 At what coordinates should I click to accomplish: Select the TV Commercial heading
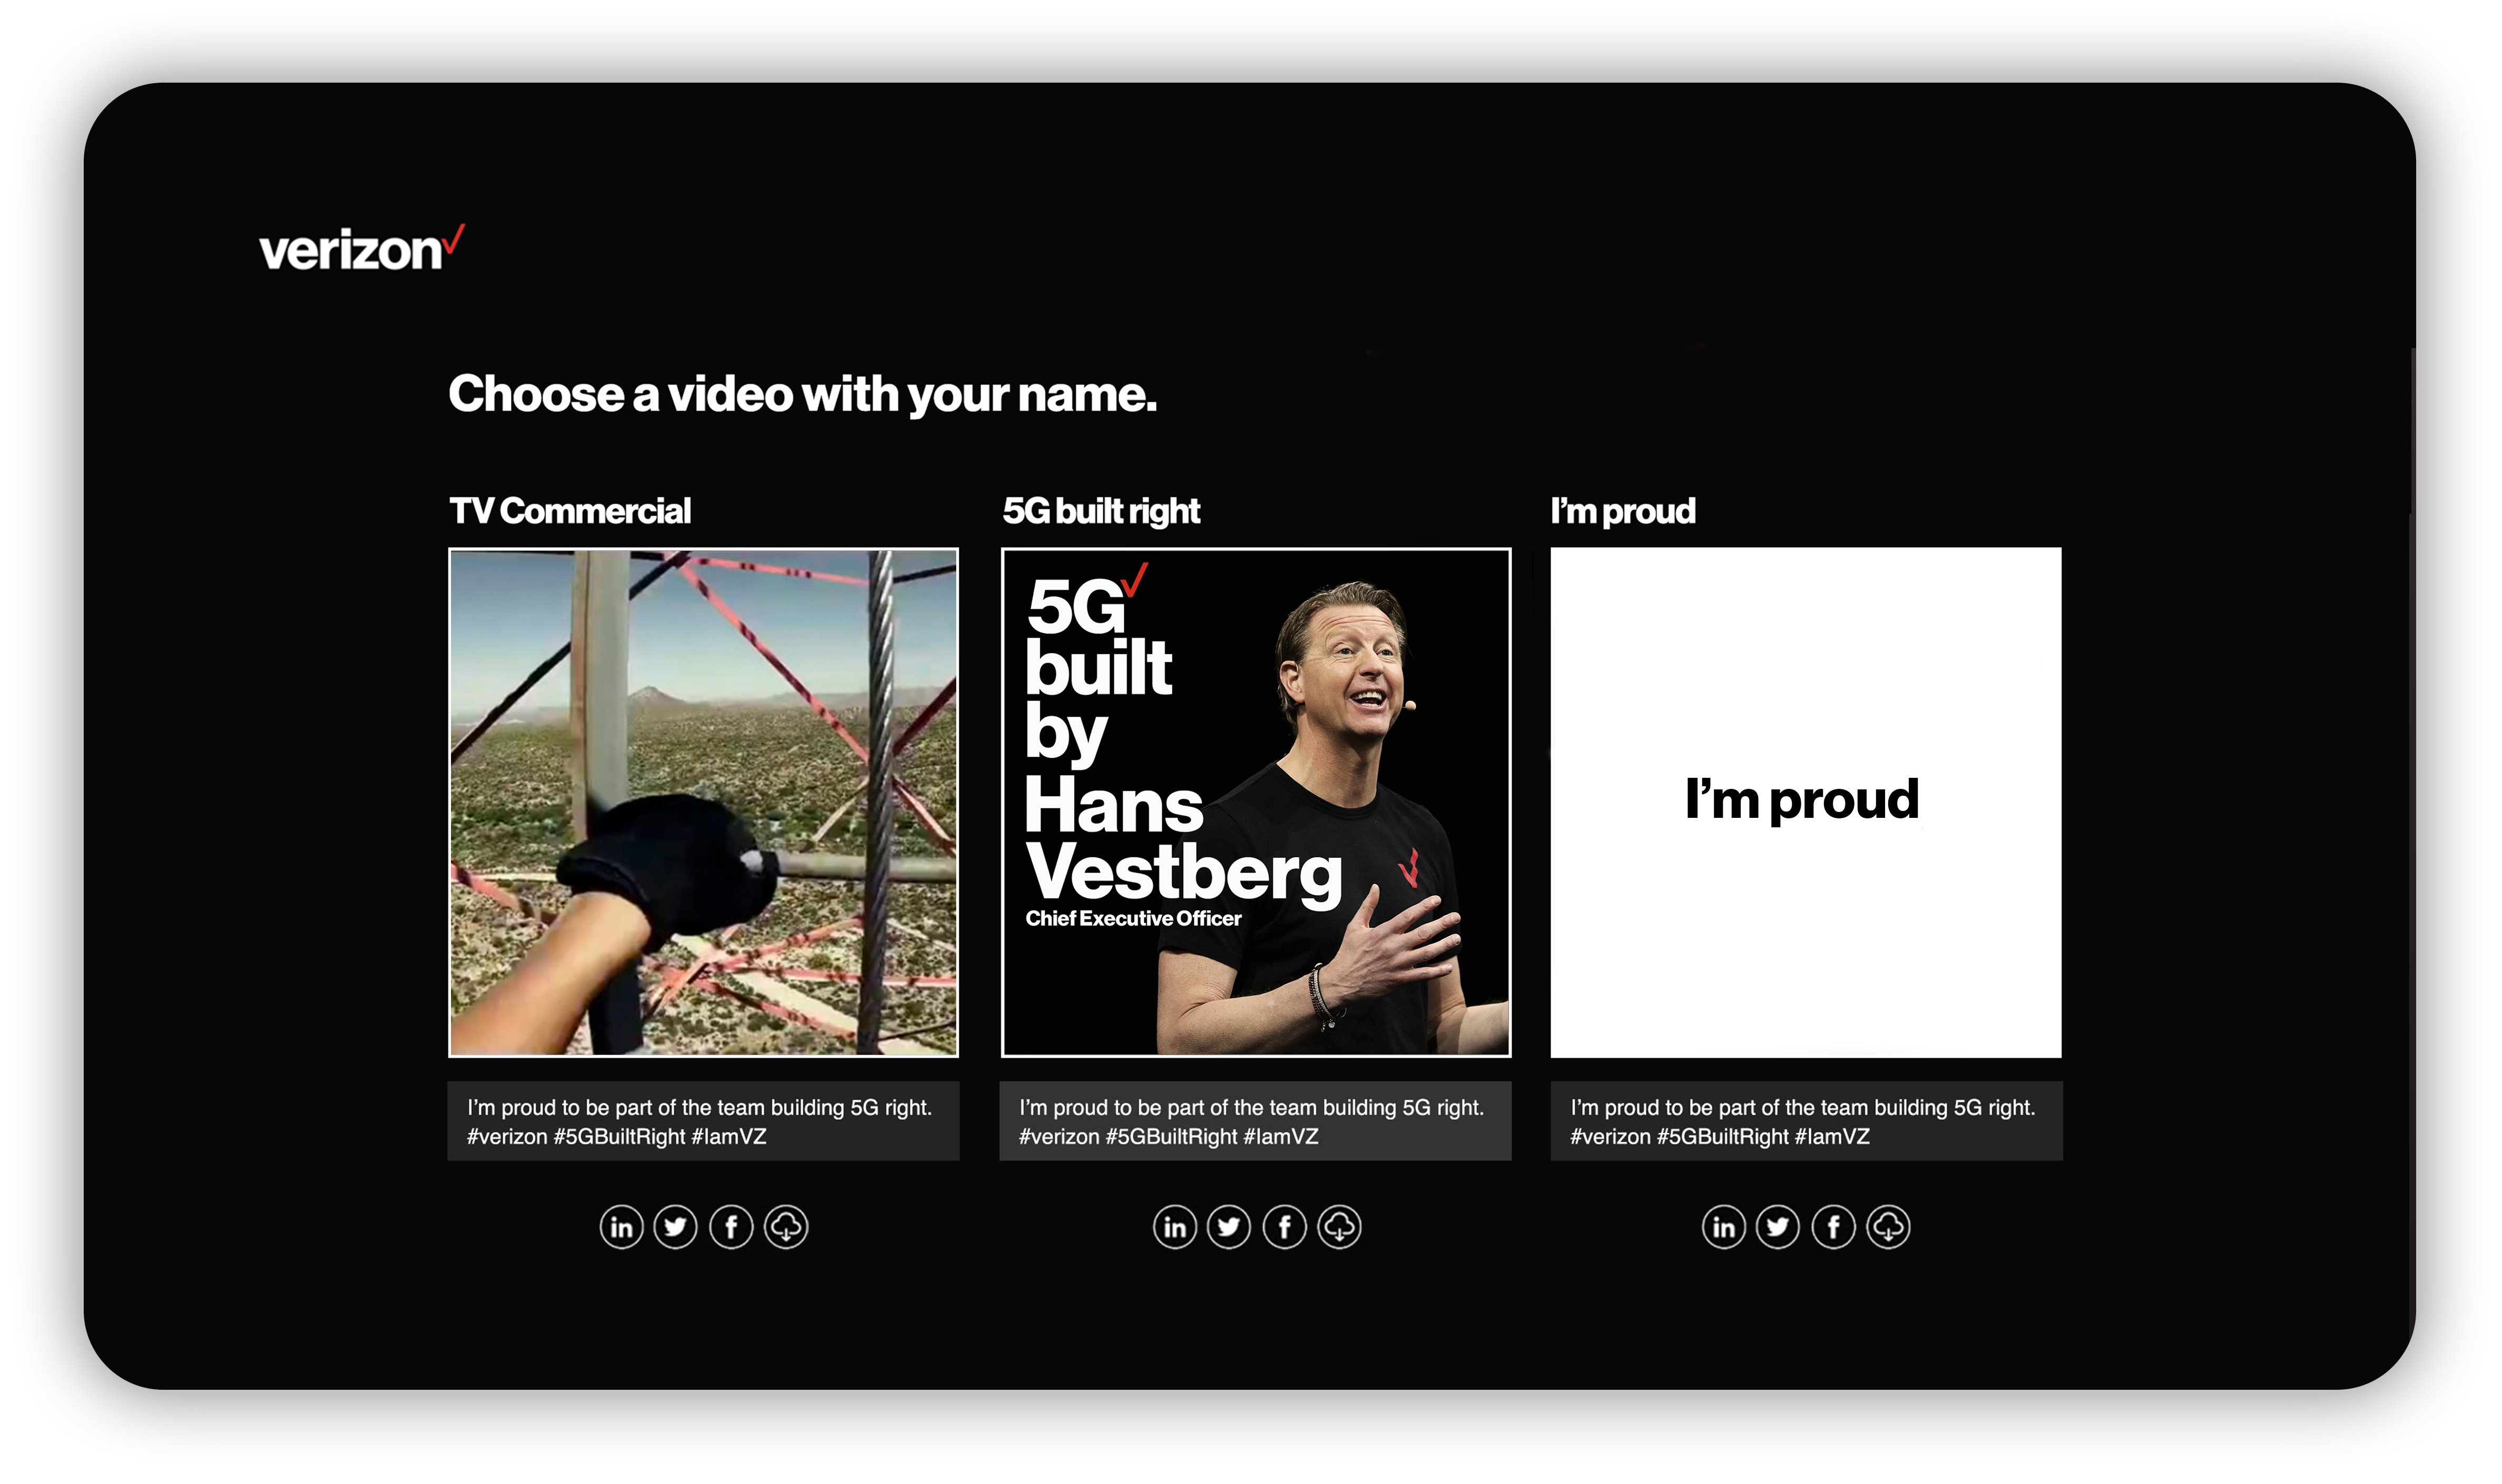(x=570, y=511)
